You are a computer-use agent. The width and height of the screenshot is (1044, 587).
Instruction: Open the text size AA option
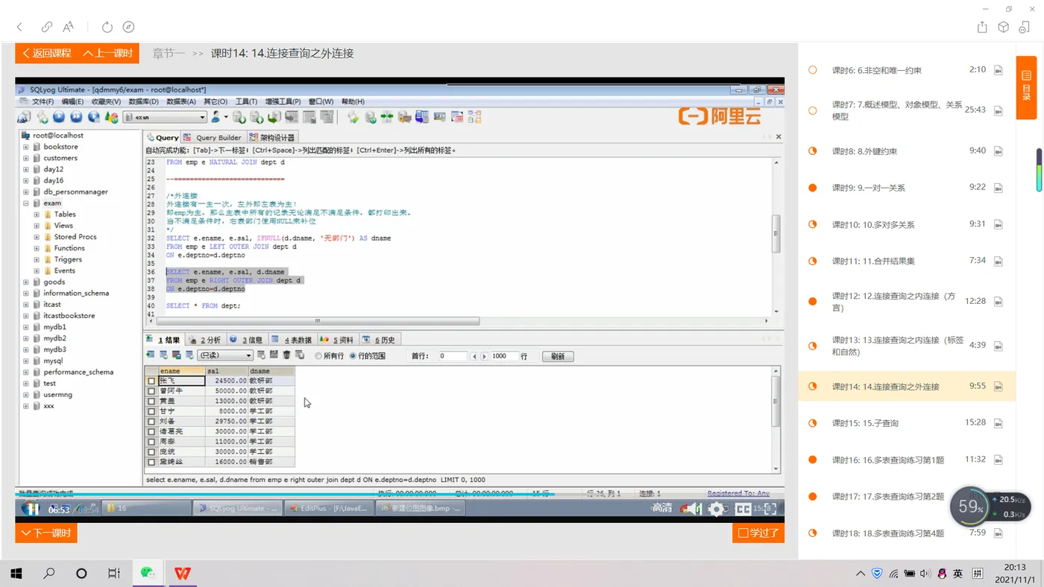click(x=68, y=27)
